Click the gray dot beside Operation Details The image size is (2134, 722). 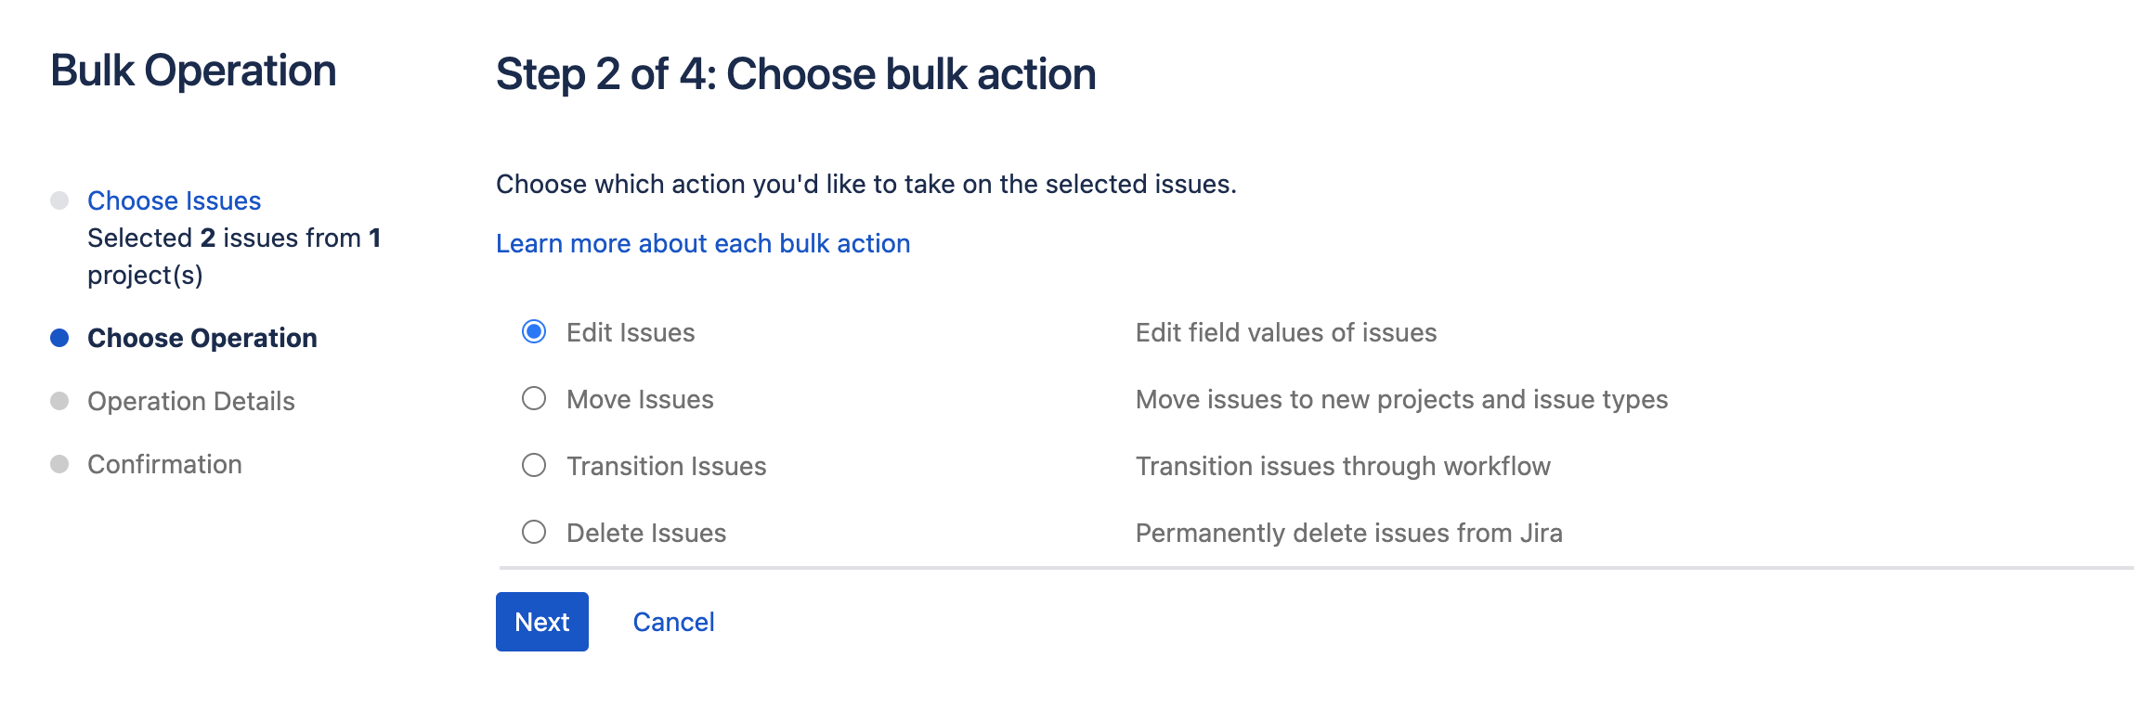tap(59, 401)
